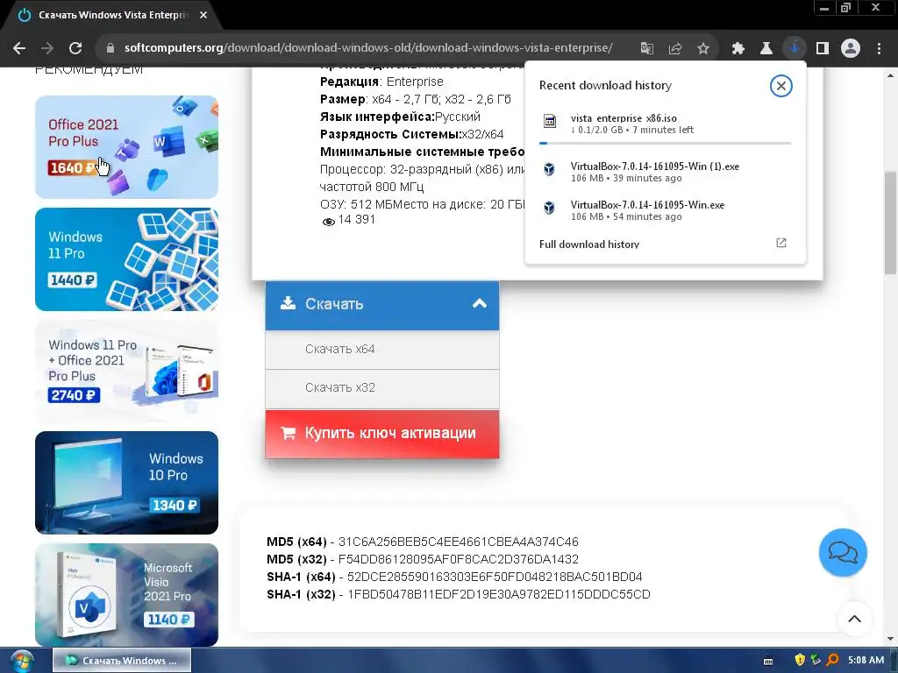This screenshot has height=673, width=898.
Task: Click the iso download progress bar
Action: (666, 143)
